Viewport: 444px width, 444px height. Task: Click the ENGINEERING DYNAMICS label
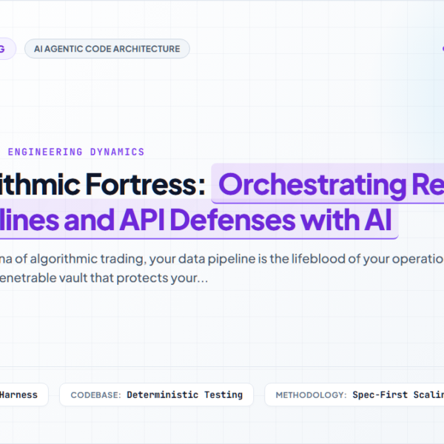coord(76,152)
